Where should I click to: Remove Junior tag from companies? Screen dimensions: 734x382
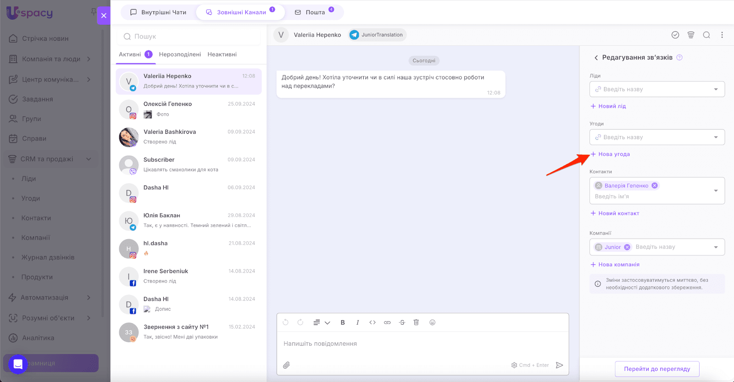627,247
